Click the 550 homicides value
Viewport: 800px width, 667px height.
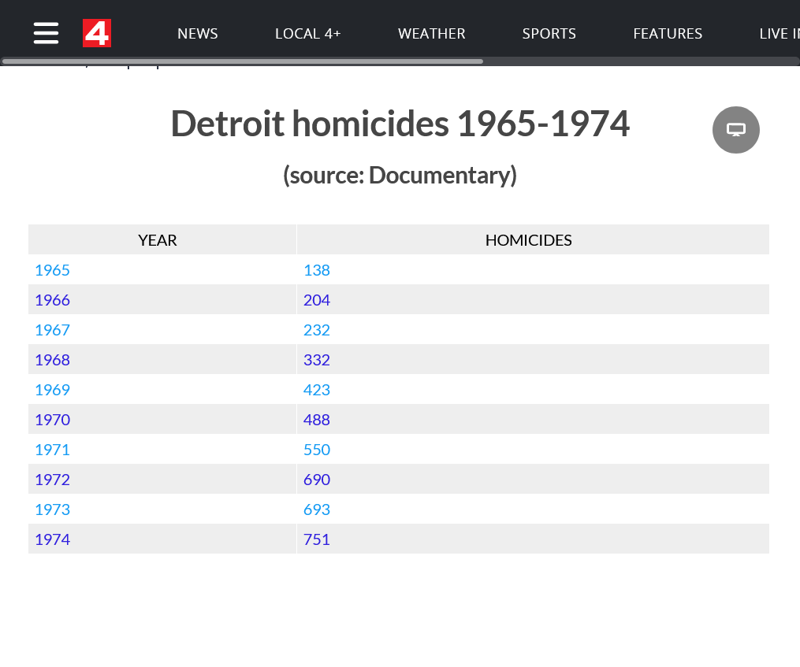(x=316, y=450)
